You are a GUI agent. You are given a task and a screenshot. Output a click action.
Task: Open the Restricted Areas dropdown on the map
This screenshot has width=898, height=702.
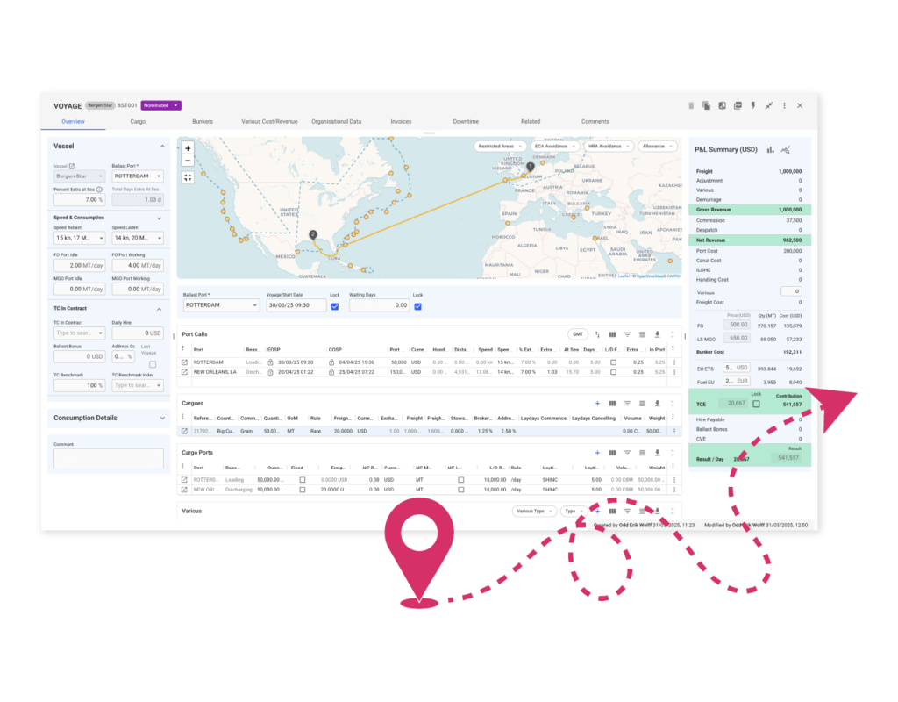tap(500, 147)
